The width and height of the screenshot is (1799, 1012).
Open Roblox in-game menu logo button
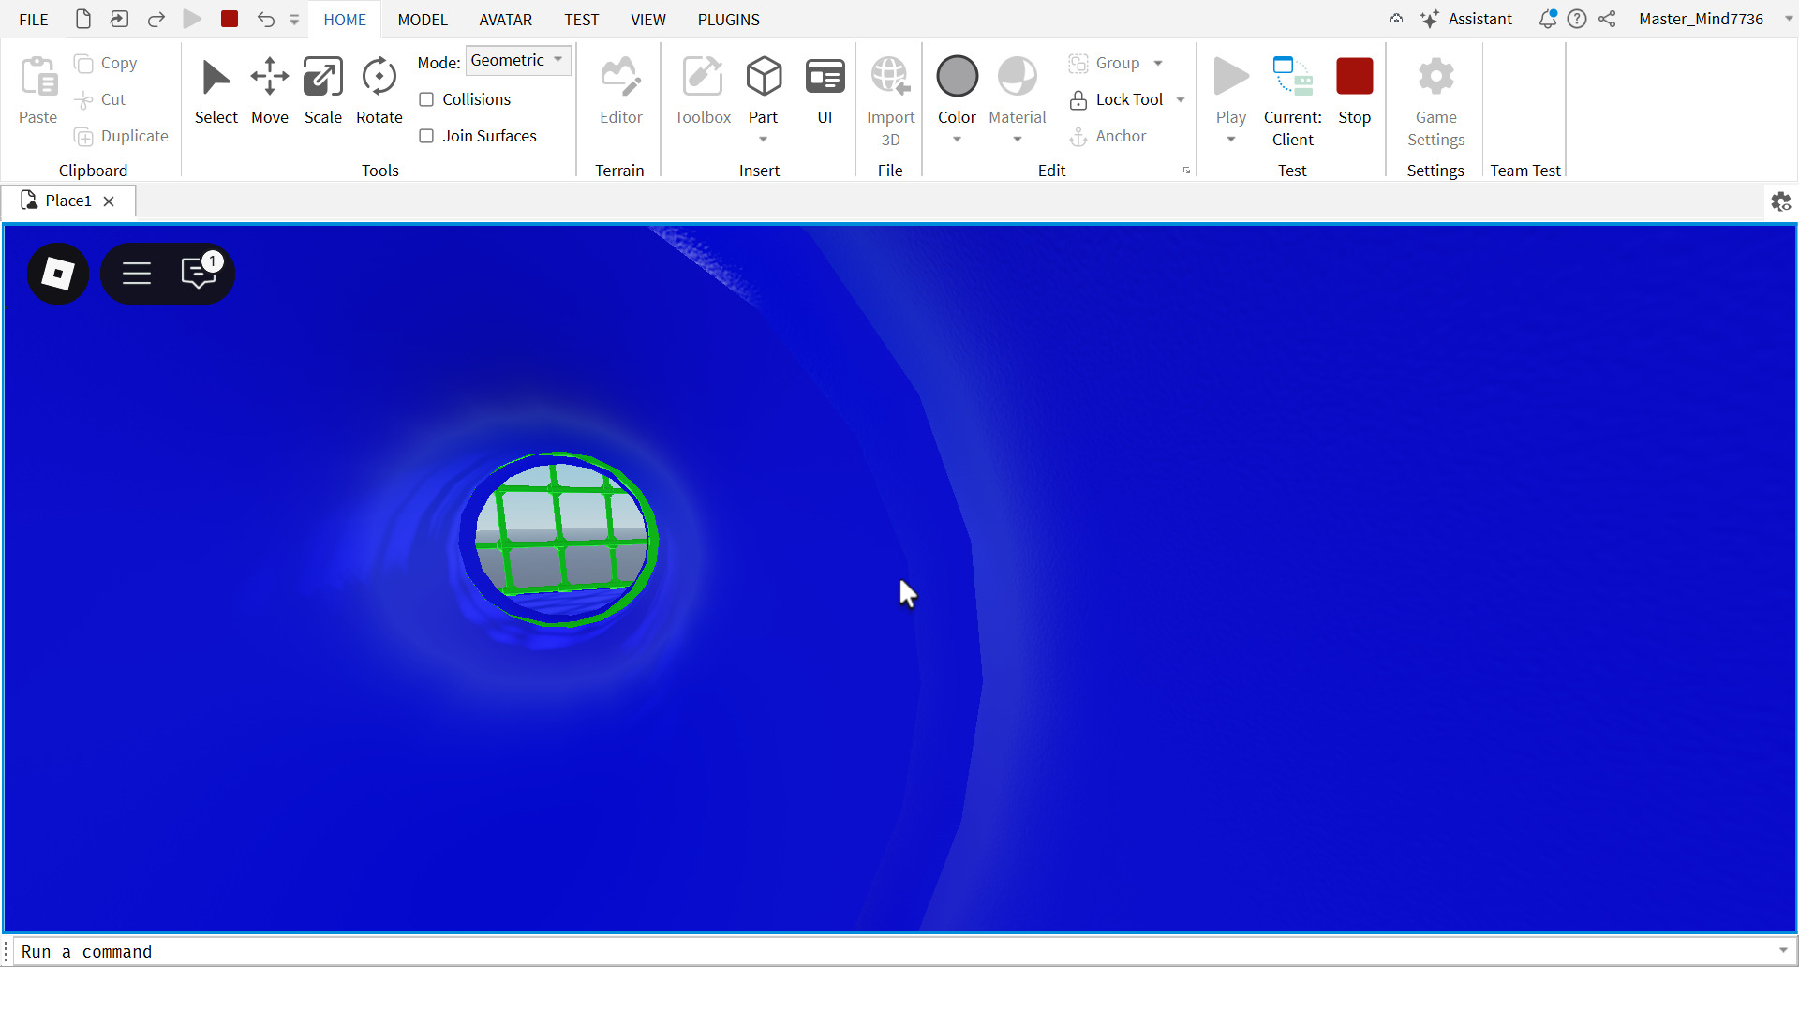(x=58, y=274)
